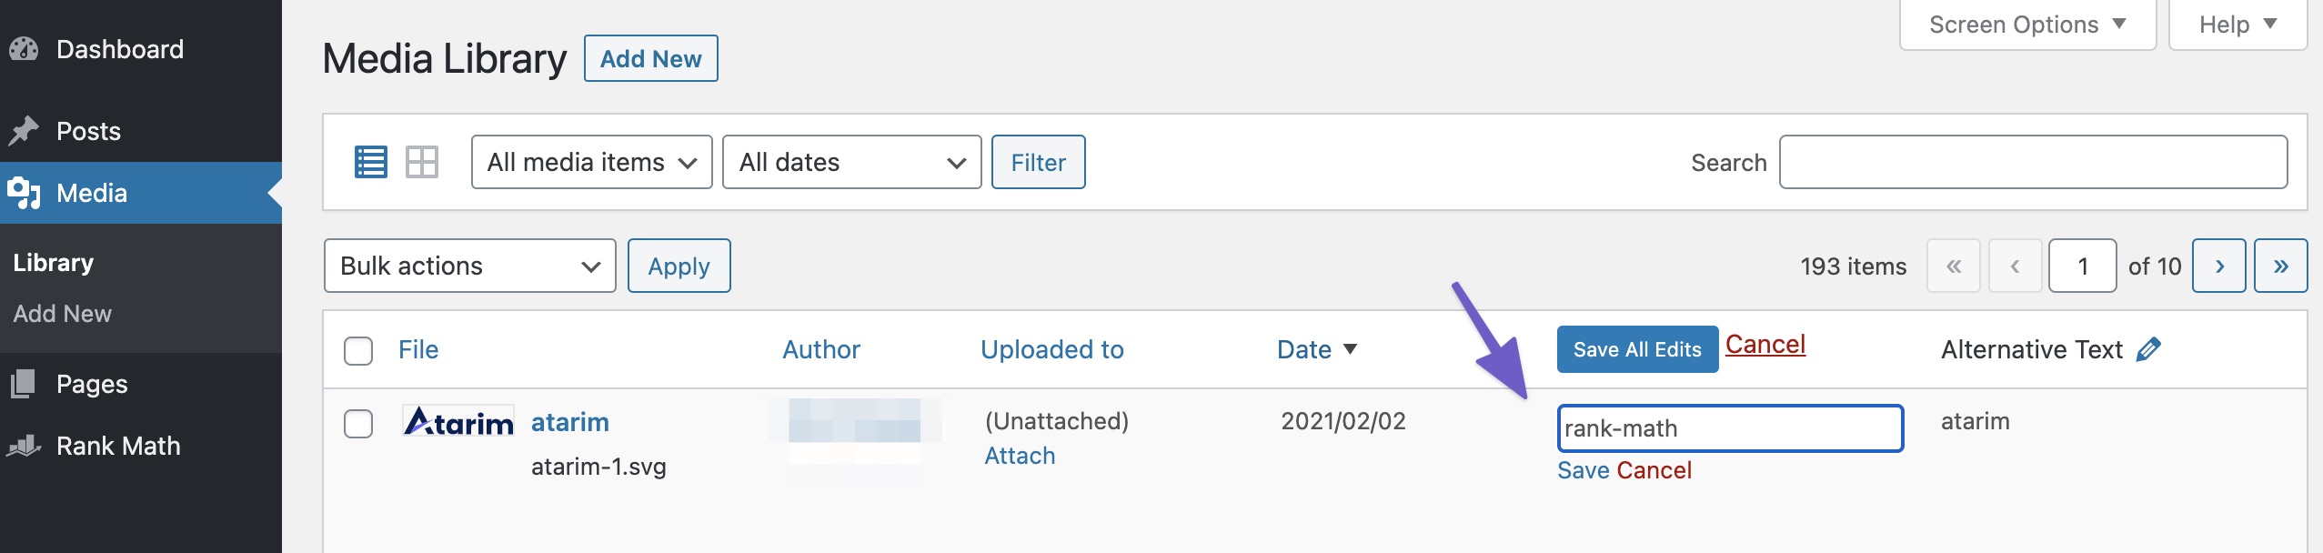This screenshot has width=2323, height=553.
Task: Switch to grid view icon
Action: pos(422,162)
